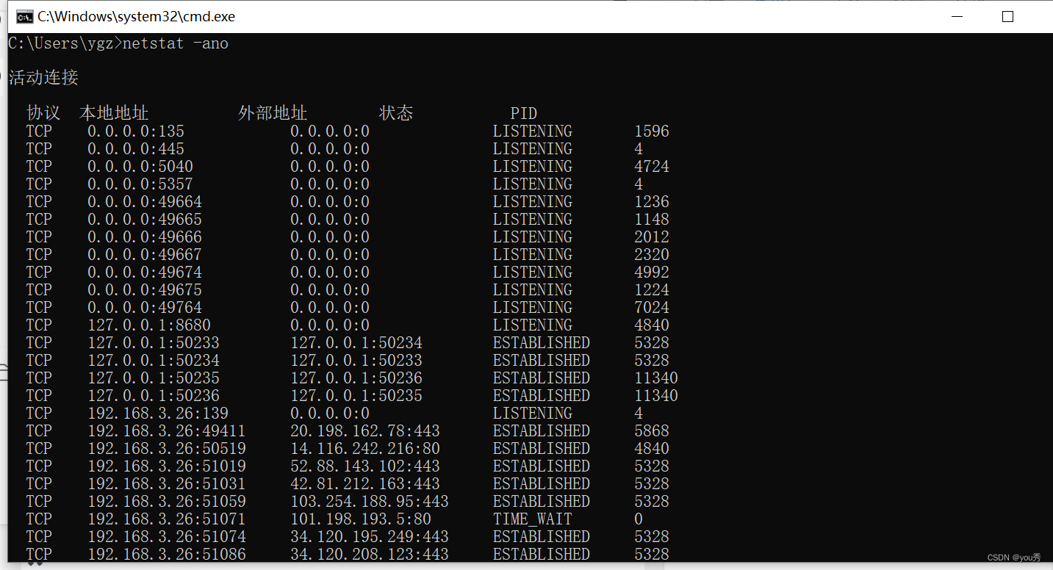Click local address 192.168.3.26:139
Screen dimensions: 1053x570
(x=158, y=414)
